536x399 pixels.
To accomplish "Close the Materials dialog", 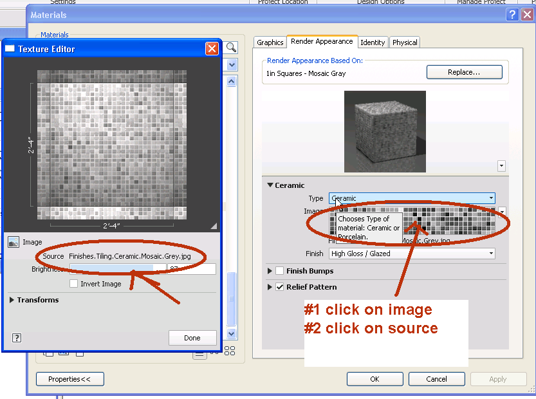I will point(527,15).
